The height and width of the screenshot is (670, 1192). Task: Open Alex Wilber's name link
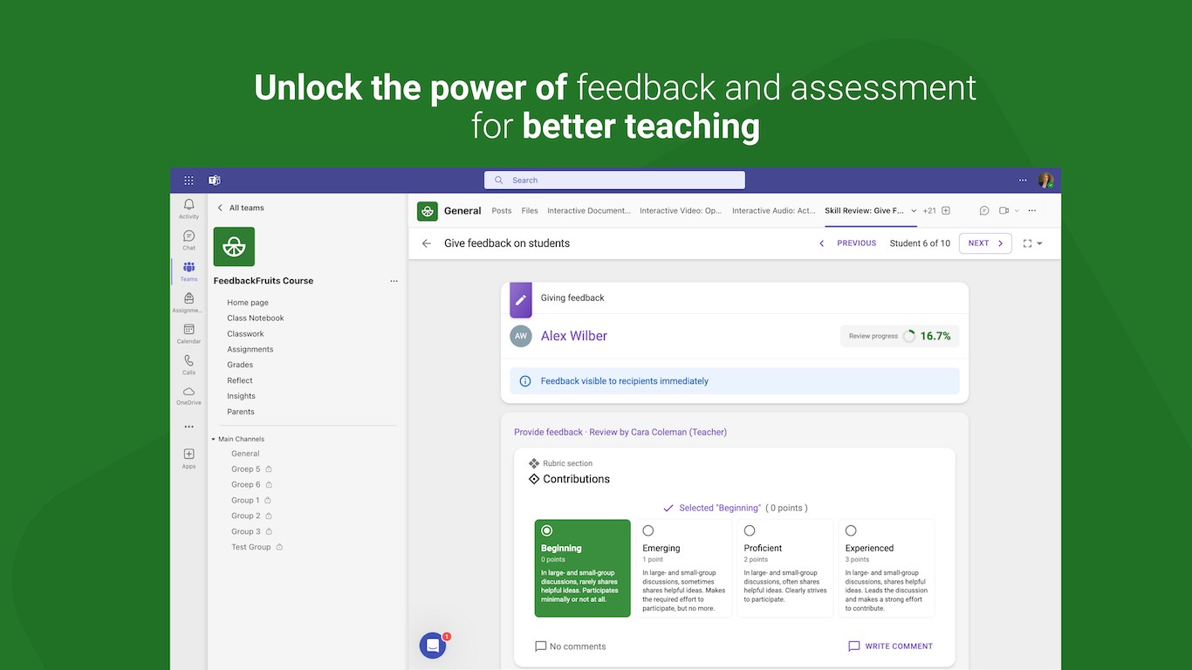574,336
